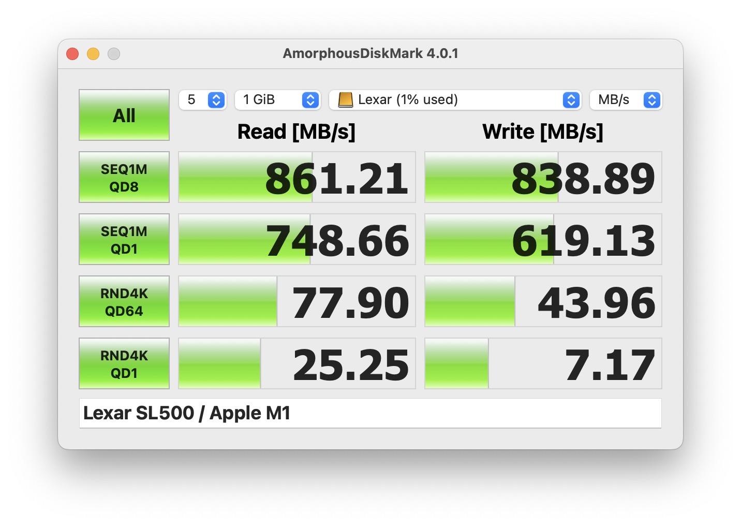The width and height of the screenshot is (741, 526).
Task: Choose target disk from Lexar dropdown
Action: pos(455,100)
